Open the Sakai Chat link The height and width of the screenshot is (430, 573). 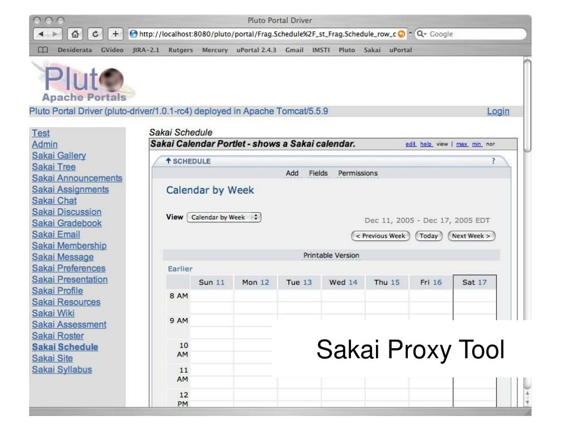pos(54,201)
